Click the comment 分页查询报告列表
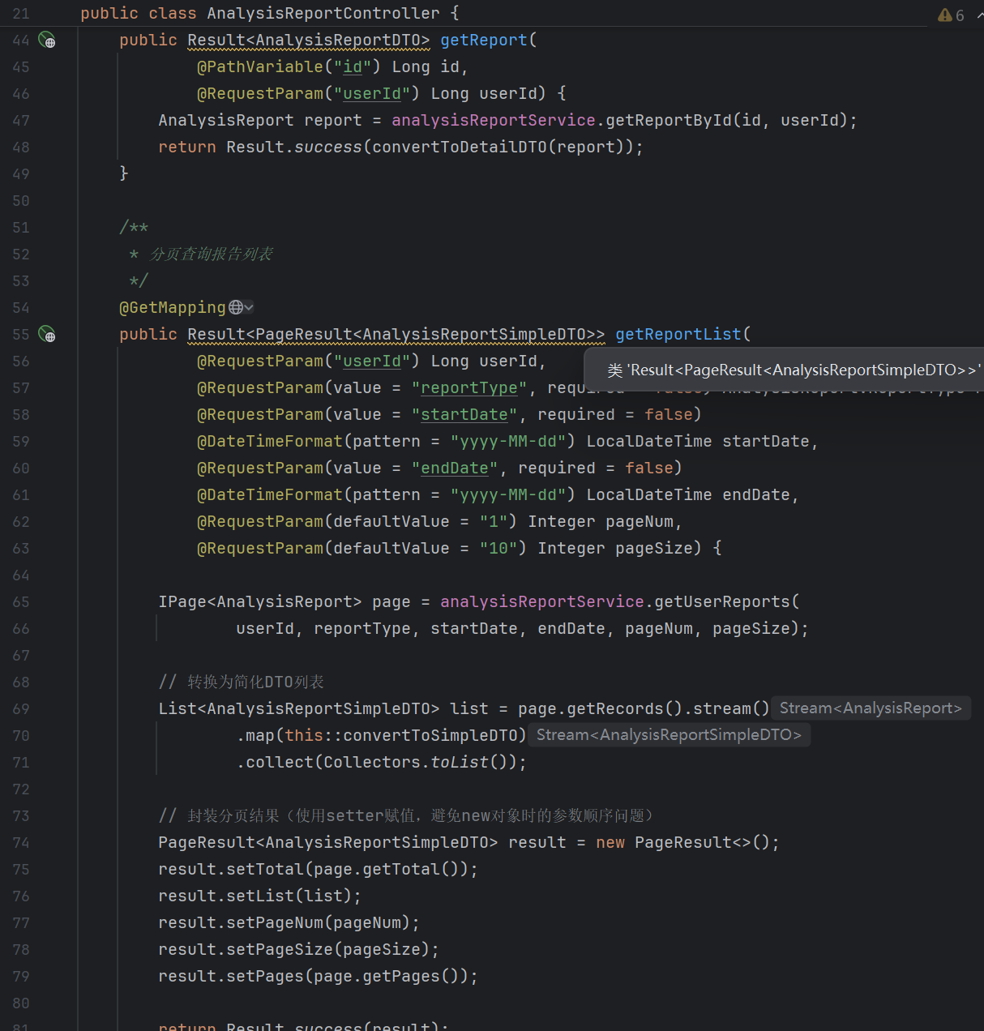Viewport: 984px width, 1031px height. pos(212,255)
